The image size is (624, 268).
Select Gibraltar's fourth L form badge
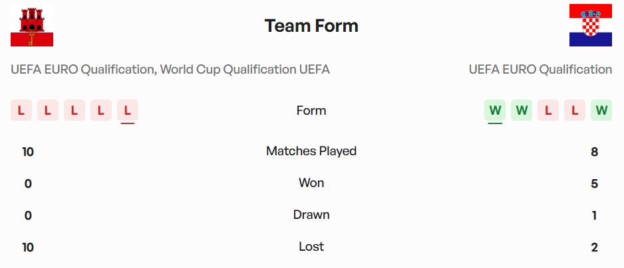click(101, 110)
